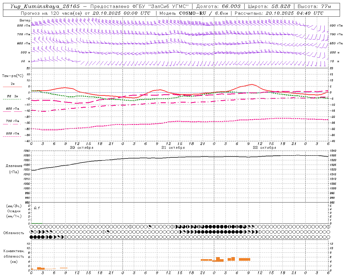Image resolution: width=344 pixels, height=275 pixels.
Task: Click the Облачность panel label
Action: [14, 233]
